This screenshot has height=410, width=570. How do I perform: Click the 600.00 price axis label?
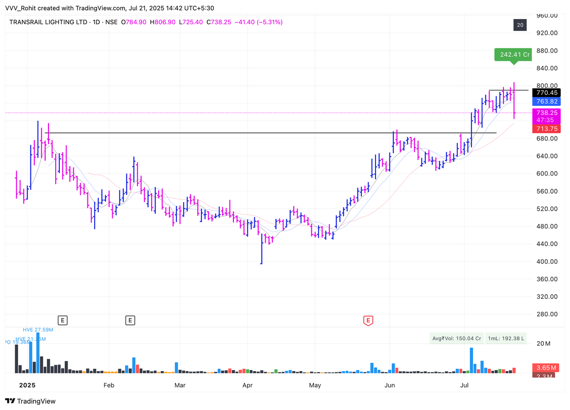click(547, 173)
